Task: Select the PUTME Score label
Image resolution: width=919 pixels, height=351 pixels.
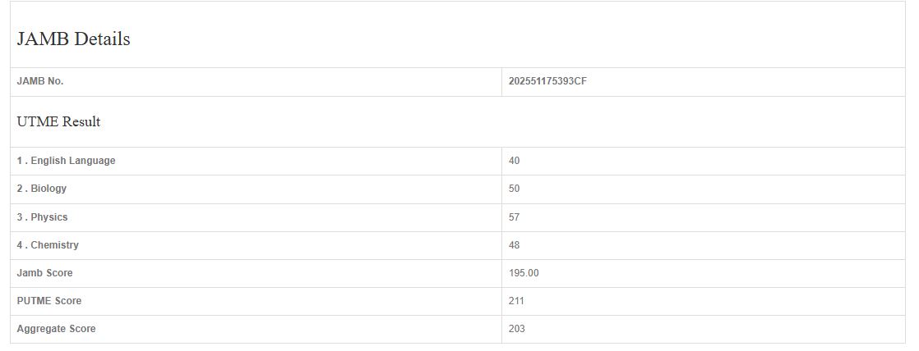Action: coord(49,301)
